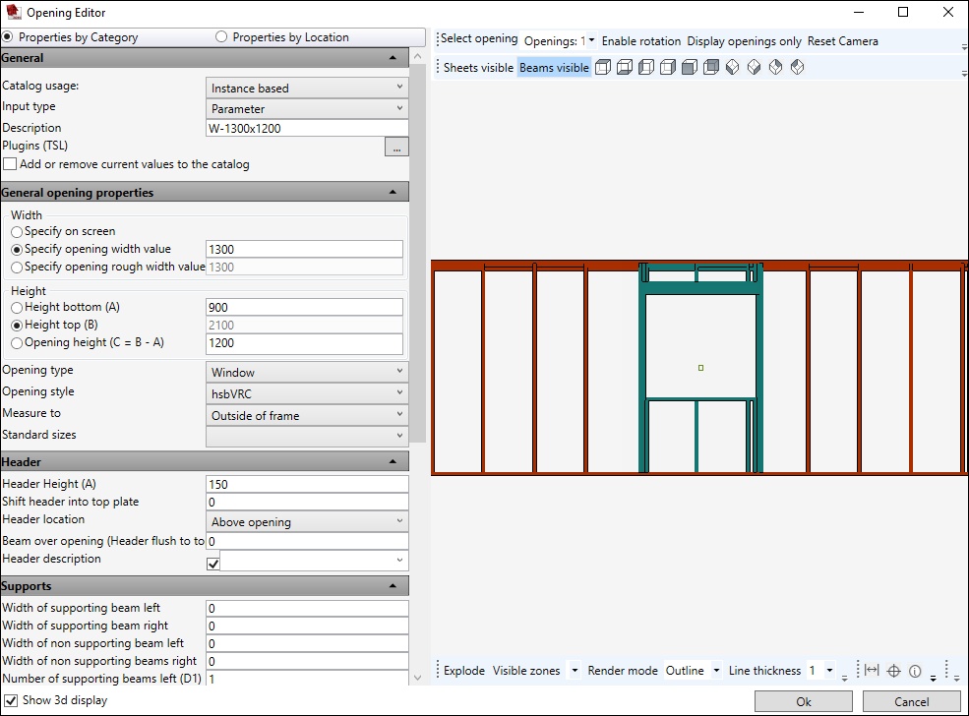
Task: Choose Specify opening rough width value
Action: click(x=17, y=268)
